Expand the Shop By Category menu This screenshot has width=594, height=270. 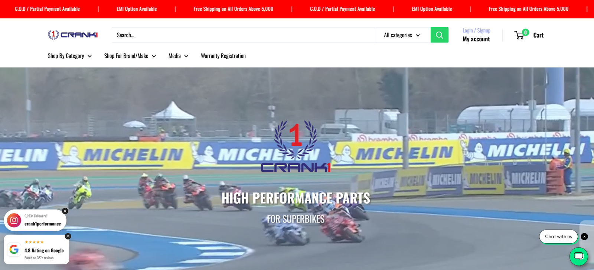pyautogui.click(x=69, y=56)
